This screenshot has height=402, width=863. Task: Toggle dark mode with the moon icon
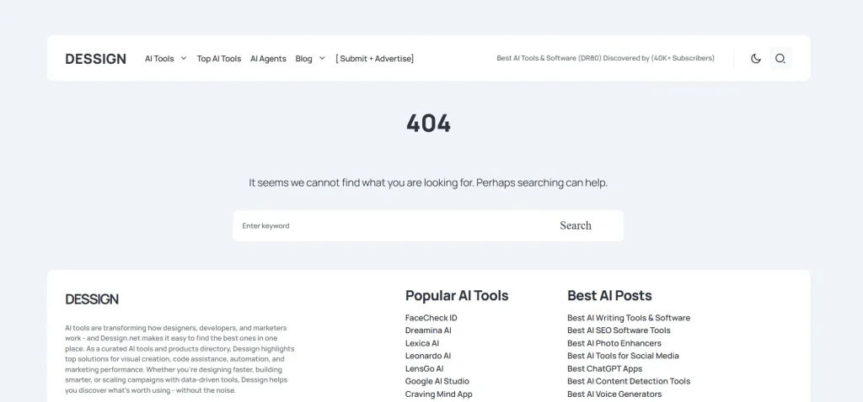click(x=756, y=58)
